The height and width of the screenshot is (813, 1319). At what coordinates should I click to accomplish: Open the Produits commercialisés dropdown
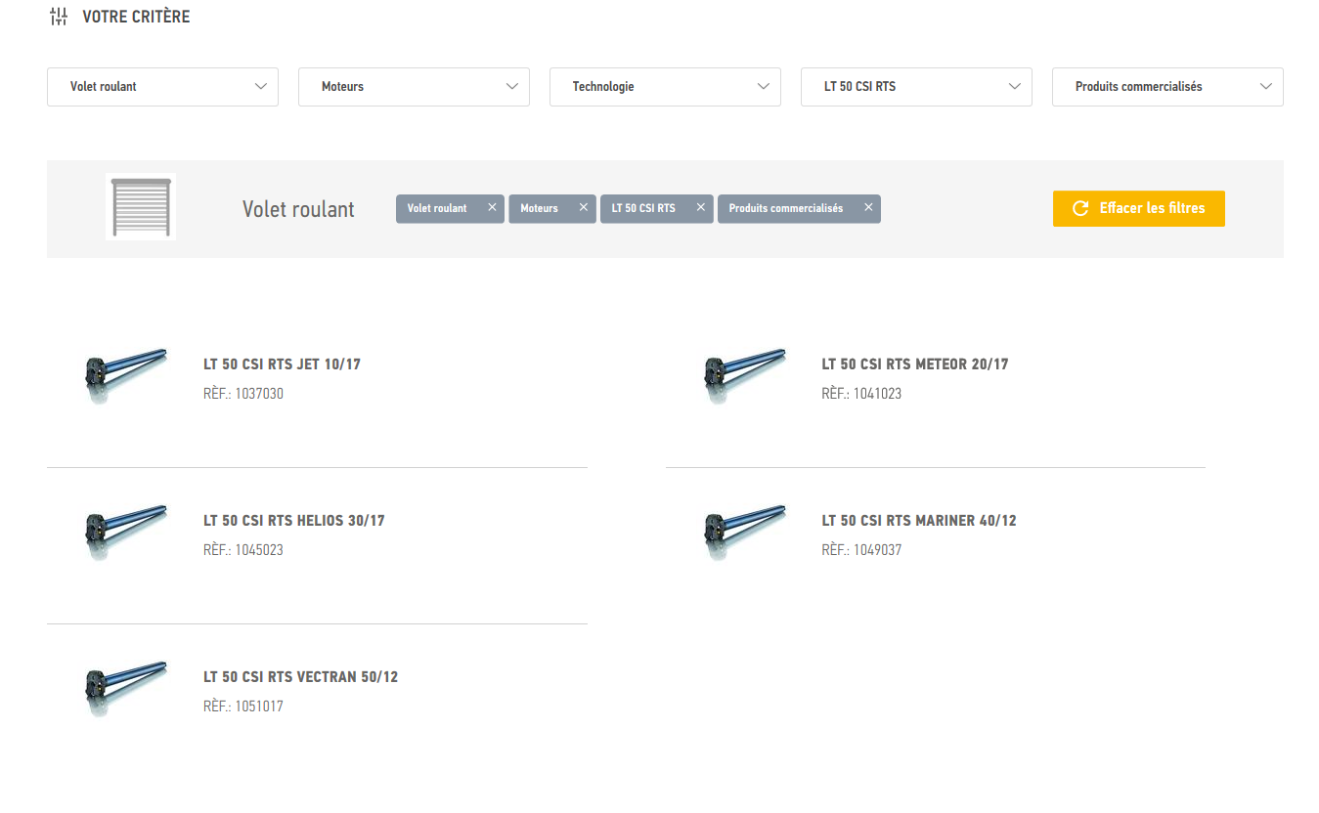click(1167, 87)
